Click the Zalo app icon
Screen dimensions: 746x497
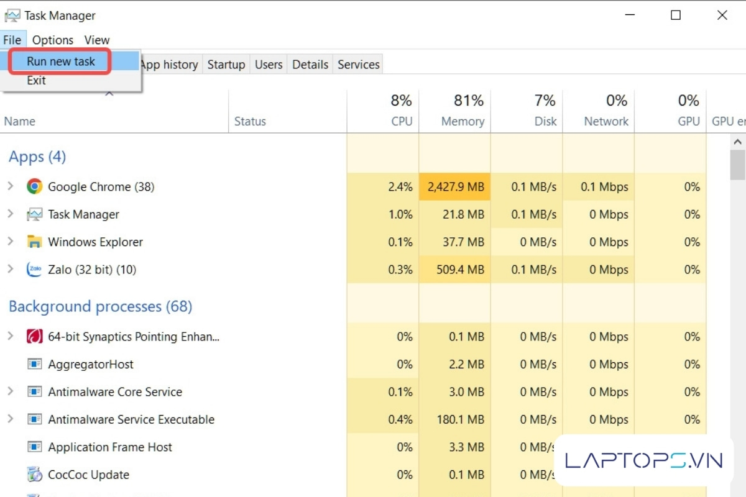pyautogui.click(x=34, y=270)
